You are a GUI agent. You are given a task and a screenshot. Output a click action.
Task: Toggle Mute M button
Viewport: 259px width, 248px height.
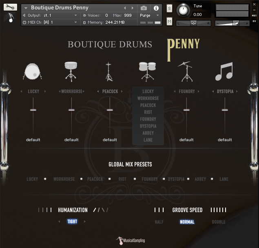click(x=169, y=21)
